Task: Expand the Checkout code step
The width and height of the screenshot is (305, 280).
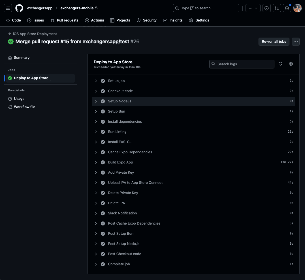Action: click(x=96, y=91)
